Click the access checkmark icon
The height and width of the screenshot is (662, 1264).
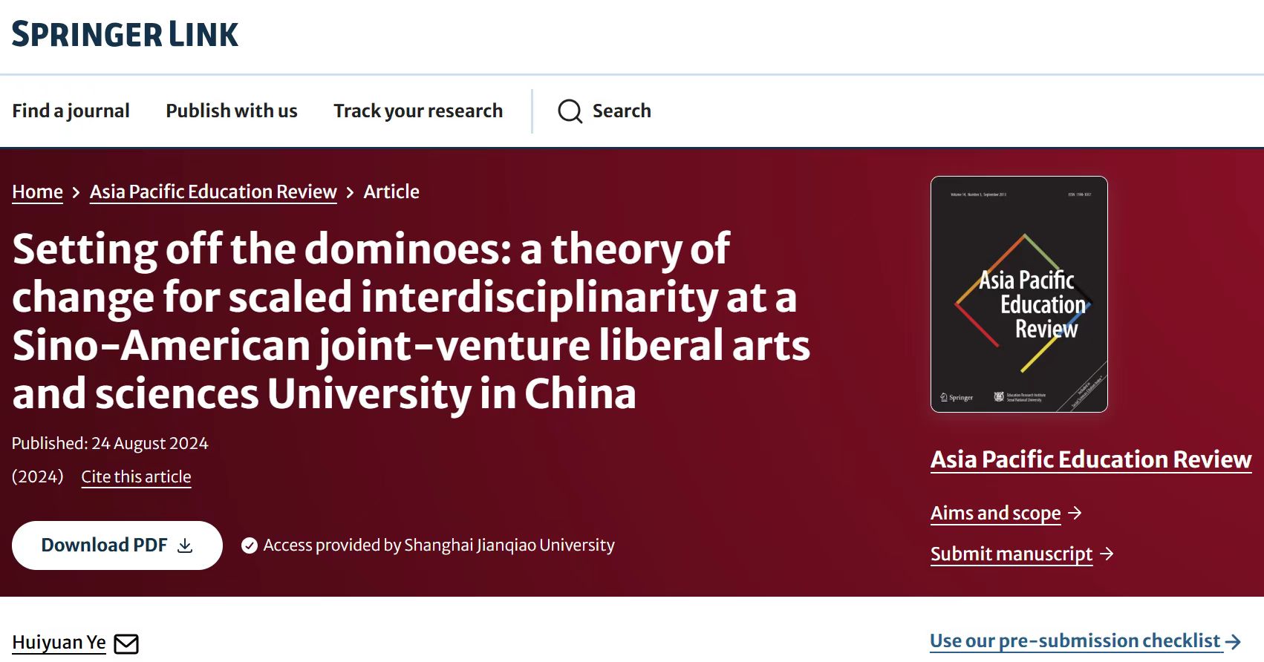[x=250, y=545]
